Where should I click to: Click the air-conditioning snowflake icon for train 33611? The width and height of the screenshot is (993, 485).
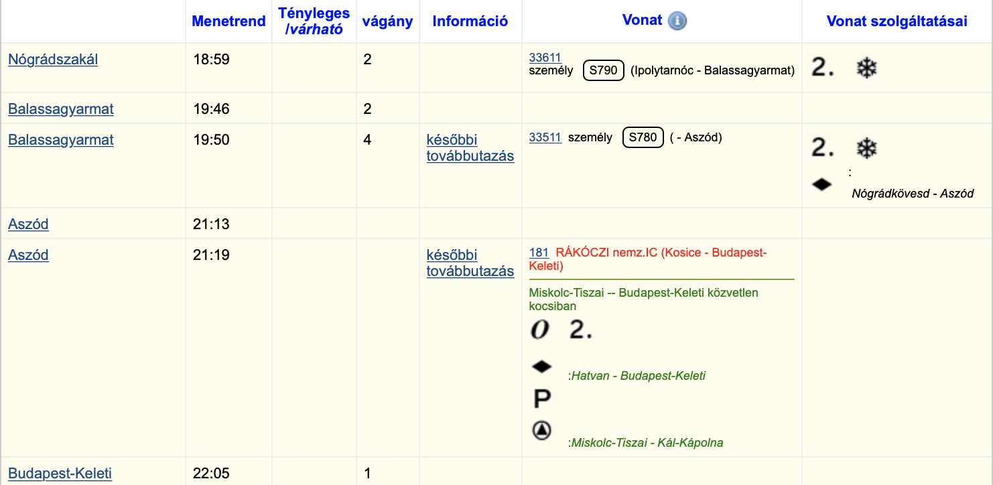(867, 68)
